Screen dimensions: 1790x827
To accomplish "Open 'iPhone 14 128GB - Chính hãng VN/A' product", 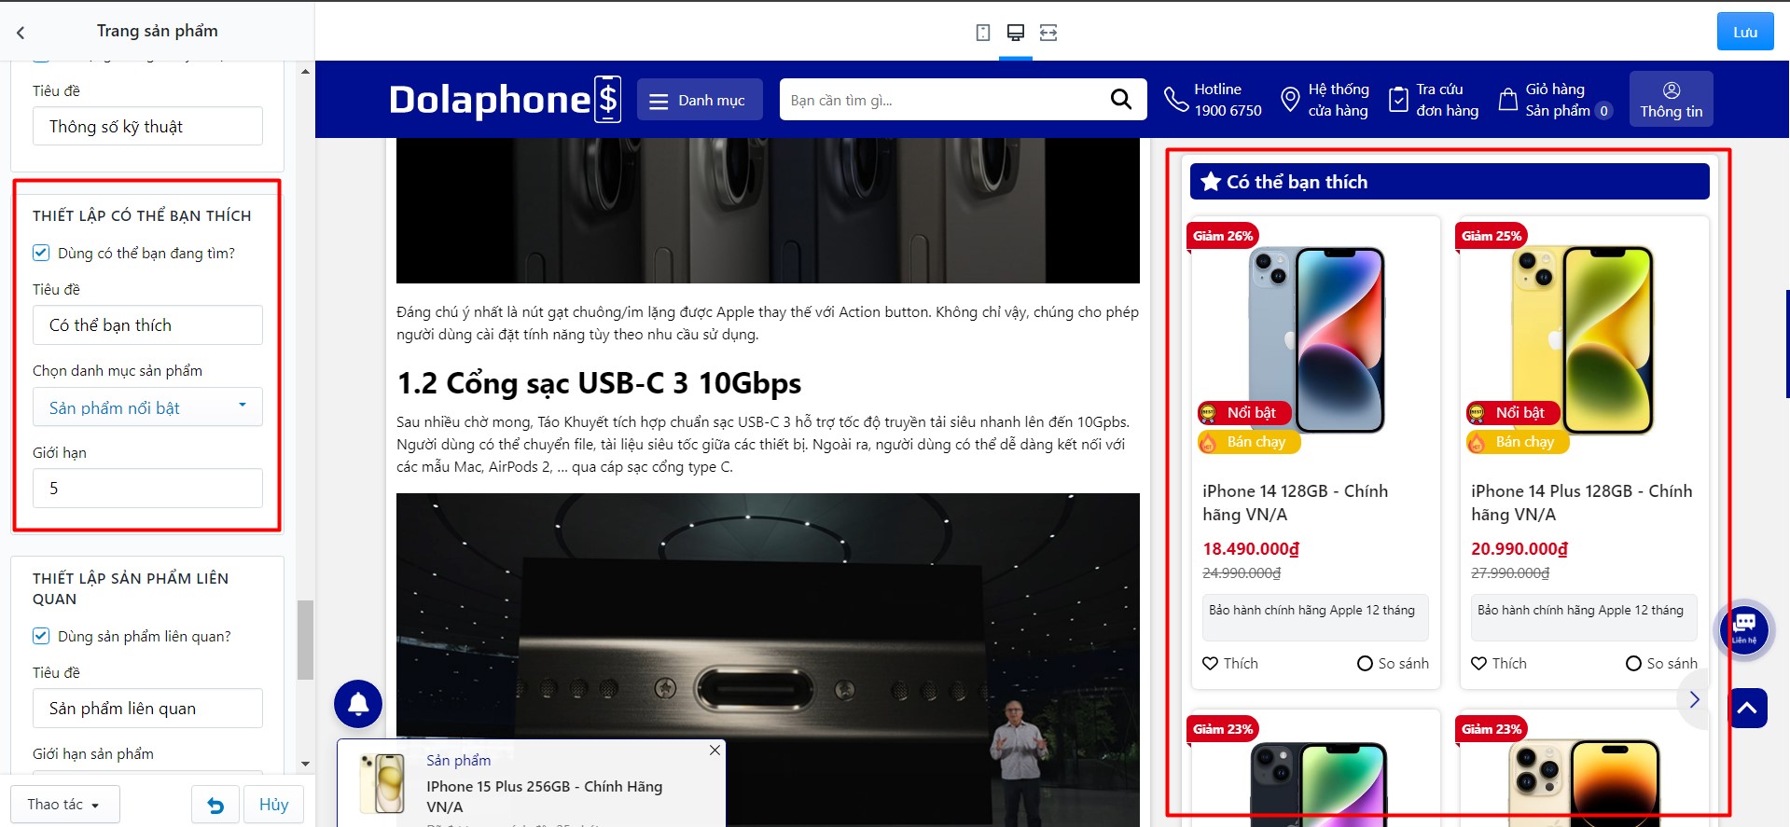I will tap(1295, 503).
